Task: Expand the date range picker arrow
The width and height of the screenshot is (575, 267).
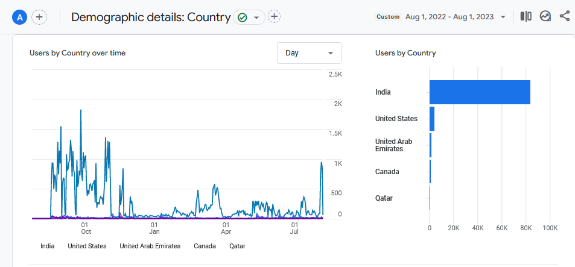Action: (503, 17)
